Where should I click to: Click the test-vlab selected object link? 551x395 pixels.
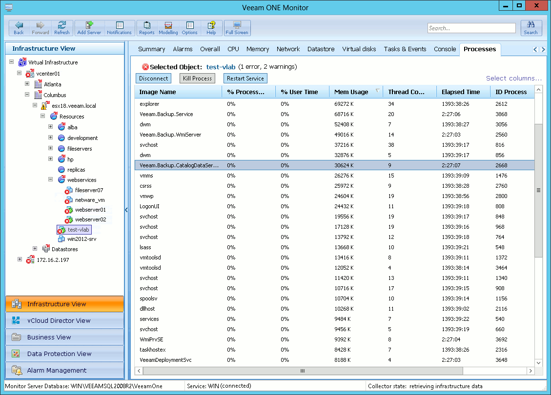[x=221, y=67]
